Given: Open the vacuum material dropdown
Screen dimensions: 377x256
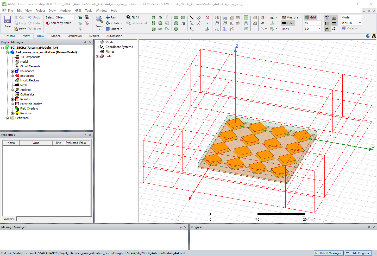Looking at the screenshot, I should (x=351, y=23).
